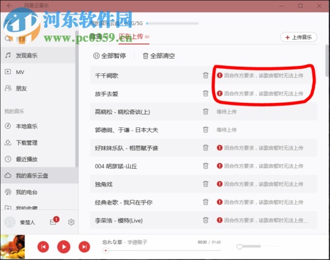Click the user avatar next to 秦楚人
The image size is (330, 260).
(x=10, y=222)
